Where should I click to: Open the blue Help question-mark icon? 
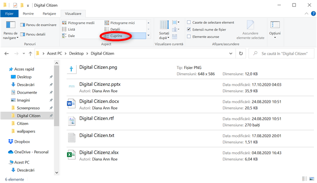click(314, 14)
